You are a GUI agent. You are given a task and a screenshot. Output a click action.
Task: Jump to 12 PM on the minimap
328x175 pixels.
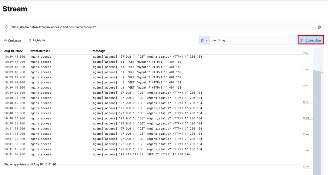(x=306, y=53)
